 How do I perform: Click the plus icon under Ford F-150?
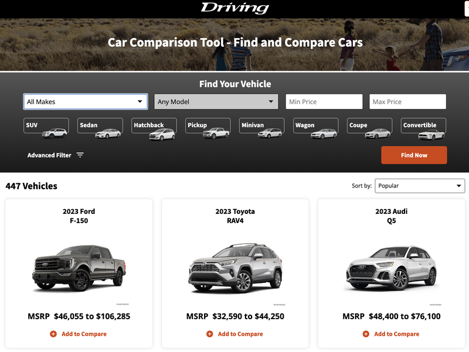[53, 334]
